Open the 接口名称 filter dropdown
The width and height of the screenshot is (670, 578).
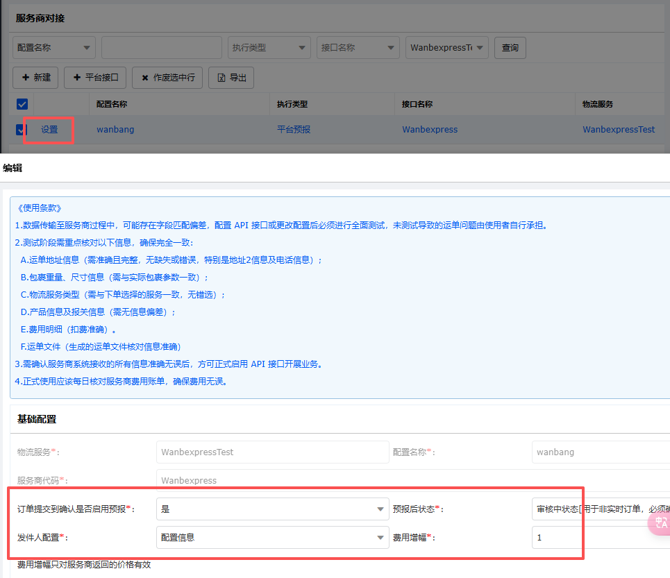(x=358, y=48)
